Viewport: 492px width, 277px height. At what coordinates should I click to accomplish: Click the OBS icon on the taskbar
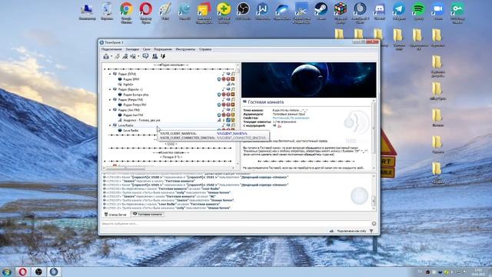click(x=38, y=272)
